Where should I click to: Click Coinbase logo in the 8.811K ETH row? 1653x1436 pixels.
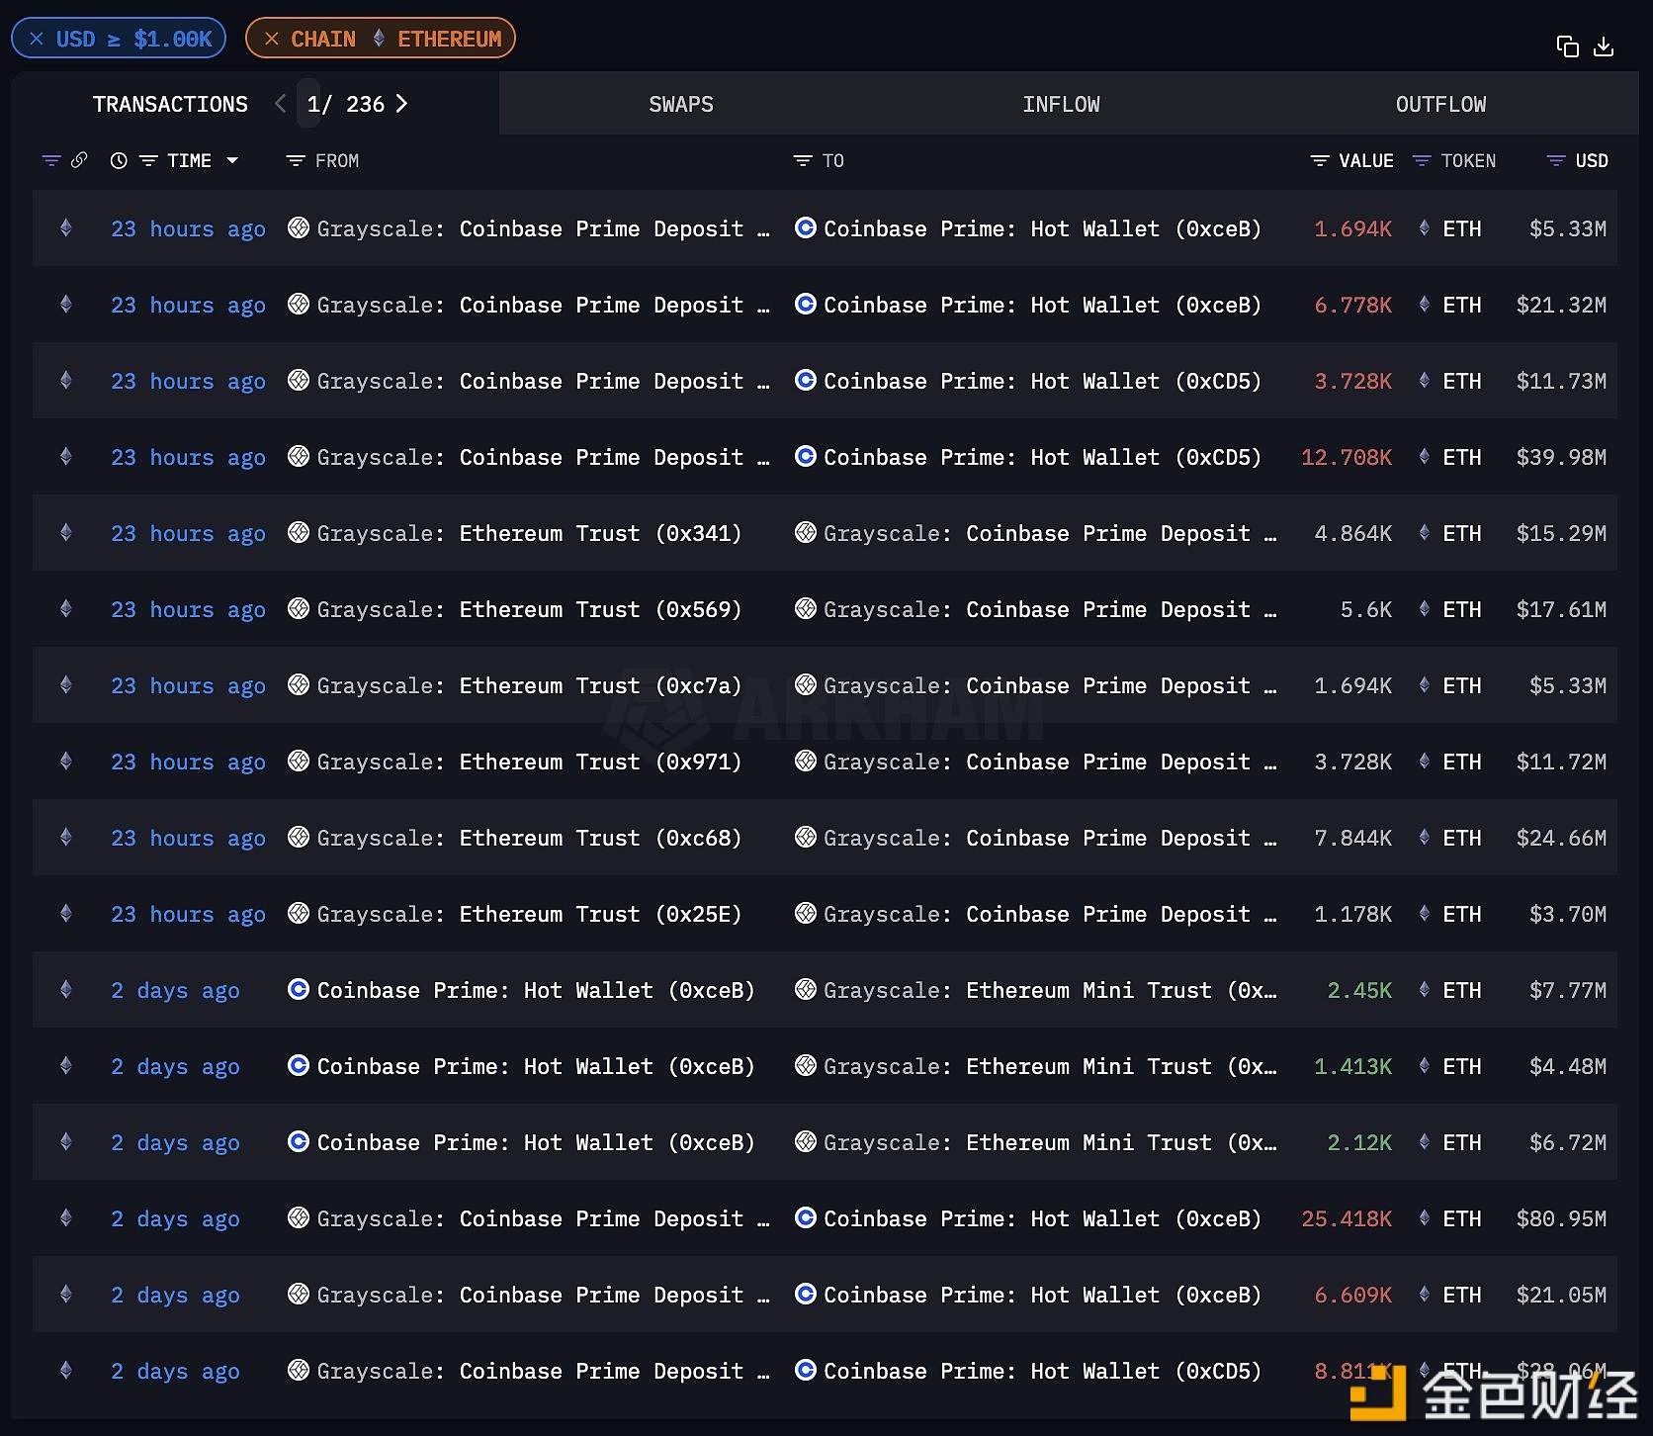click(806, 1370)
